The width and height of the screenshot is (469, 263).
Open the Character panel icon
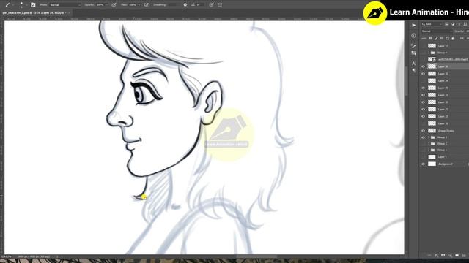[x=413, y=64]
